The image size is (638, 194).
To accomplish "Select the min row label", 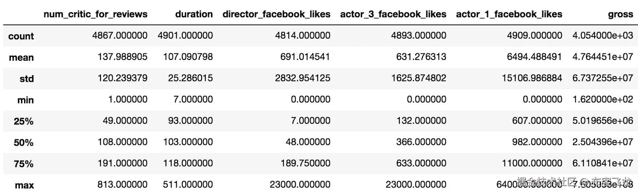I will 25,100.
